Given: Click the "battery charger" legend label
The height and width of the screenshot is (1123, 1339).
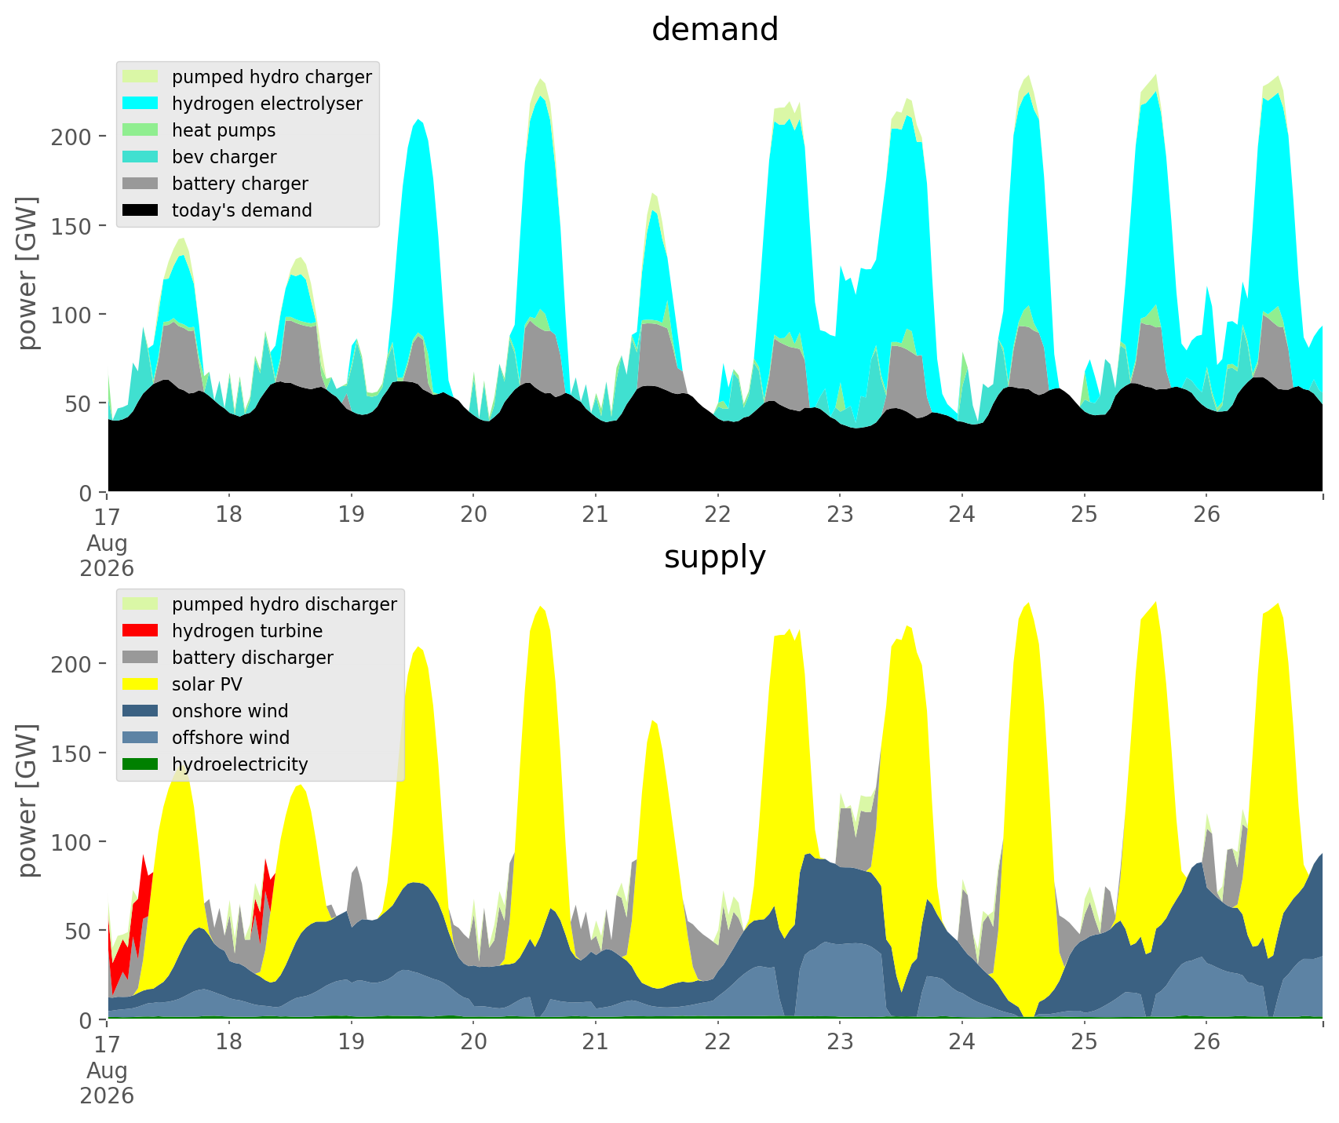Looking at the screenshot, I should tap(240, 184).
